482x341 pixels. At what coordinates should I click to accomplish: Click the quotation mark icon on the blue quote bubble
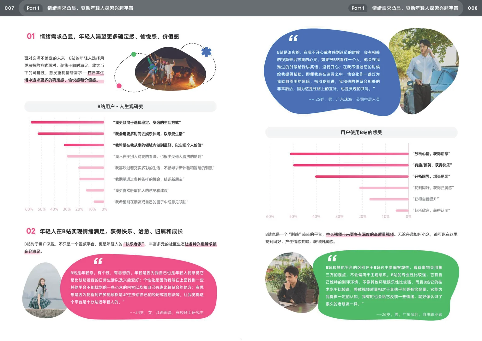coord(293,38)
